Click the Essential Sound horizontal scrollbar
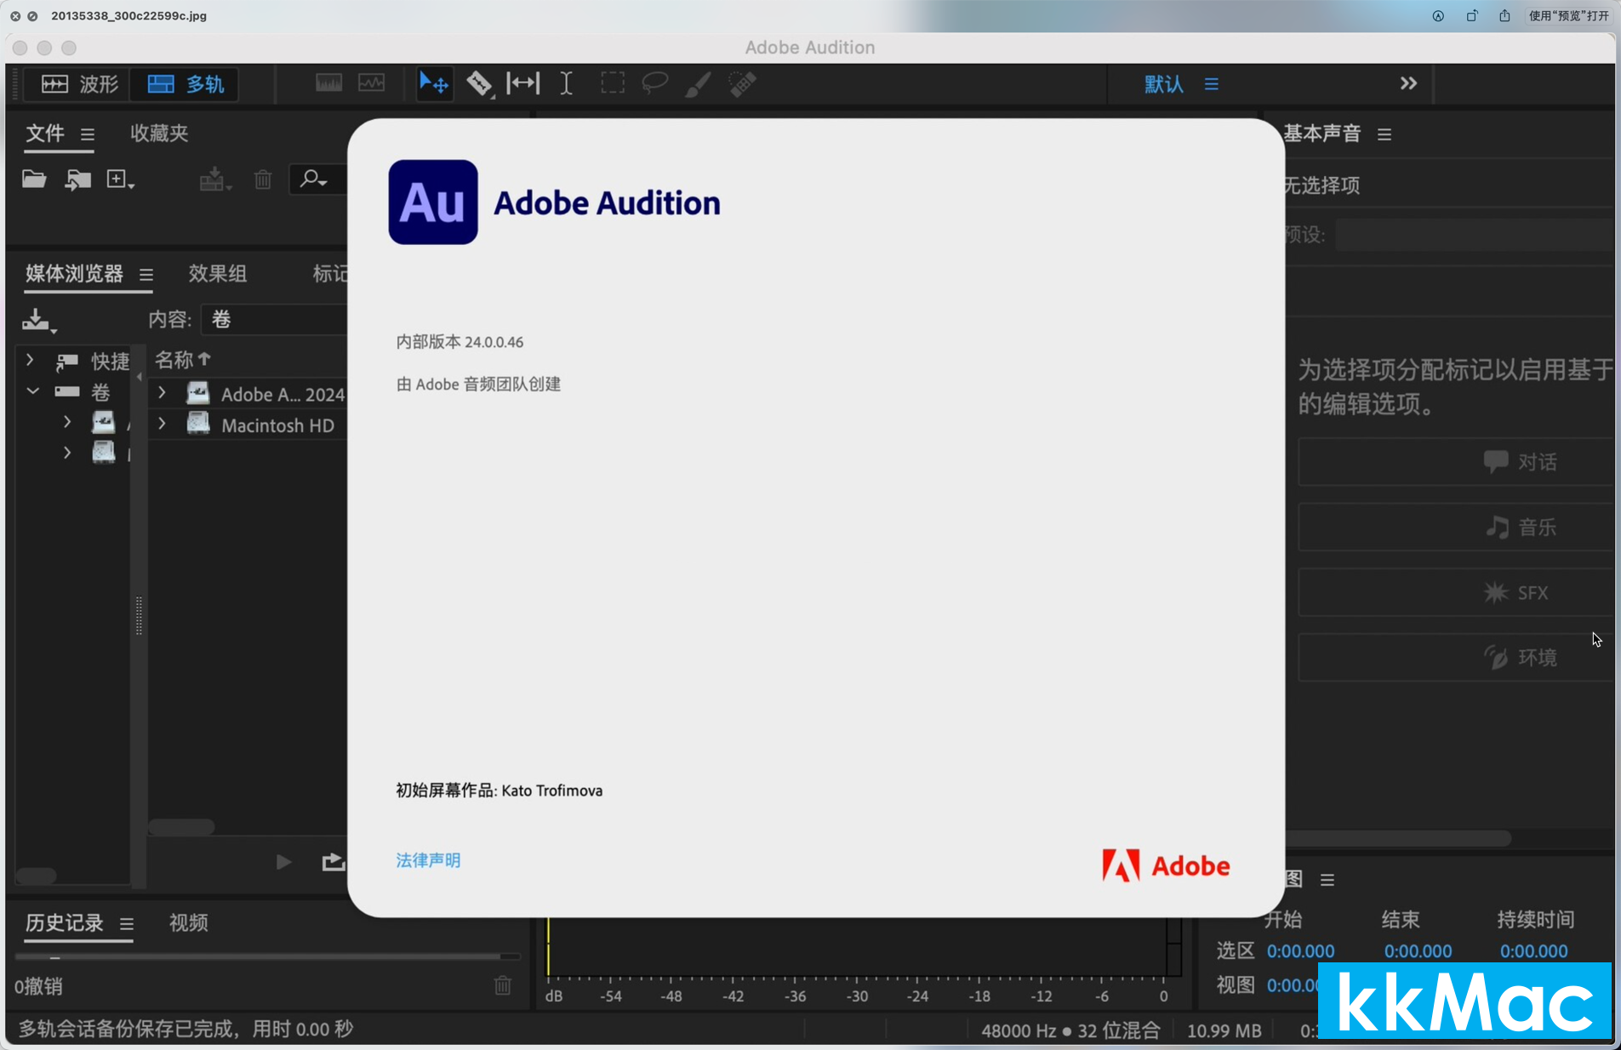 (x=1398, y=838)
